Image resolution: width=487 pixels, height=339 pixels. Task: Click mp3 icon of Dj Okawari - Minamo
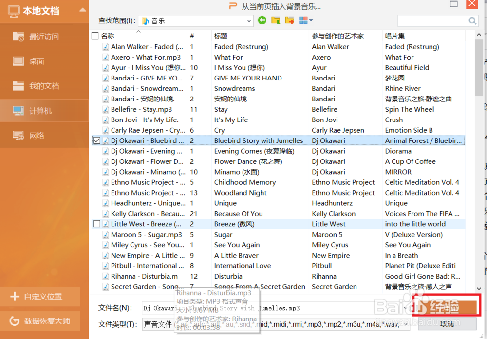pos(106,172)
